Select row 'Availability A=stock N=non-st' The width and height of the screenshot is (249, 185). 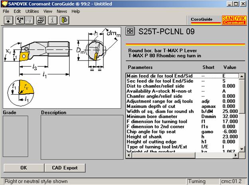click(182, 91)
